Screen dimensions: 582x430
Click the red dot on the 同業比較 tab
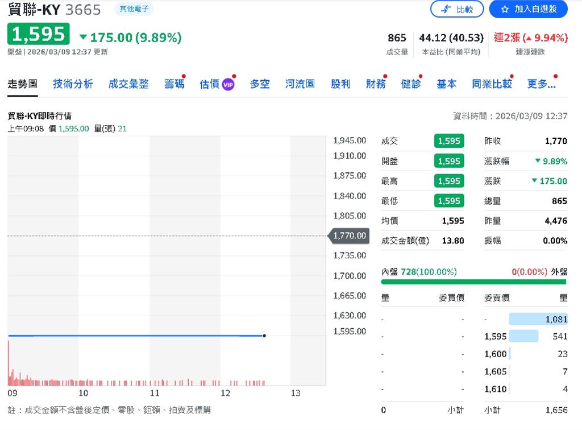(510, 75)
